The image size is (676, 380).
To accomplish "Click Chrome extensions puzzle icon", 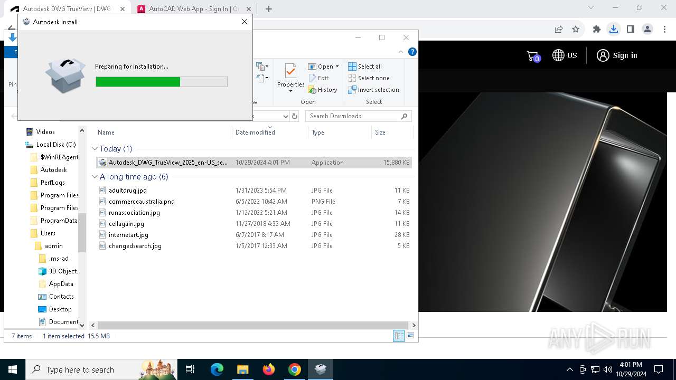I will (x=597, y=30).
